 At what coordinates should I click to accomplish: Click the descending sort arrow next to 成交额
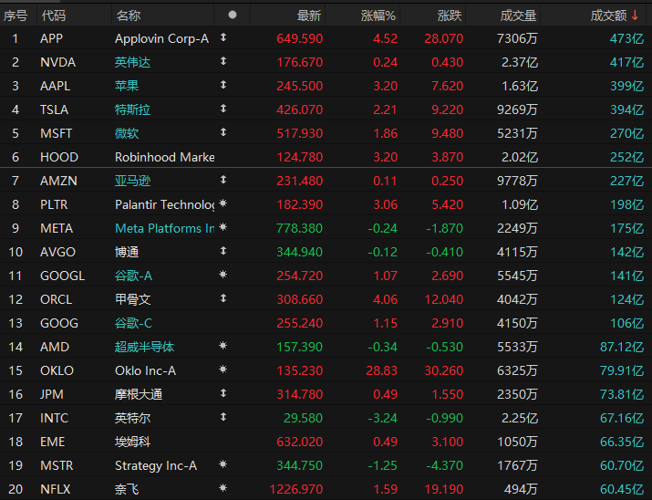point(635,16)
